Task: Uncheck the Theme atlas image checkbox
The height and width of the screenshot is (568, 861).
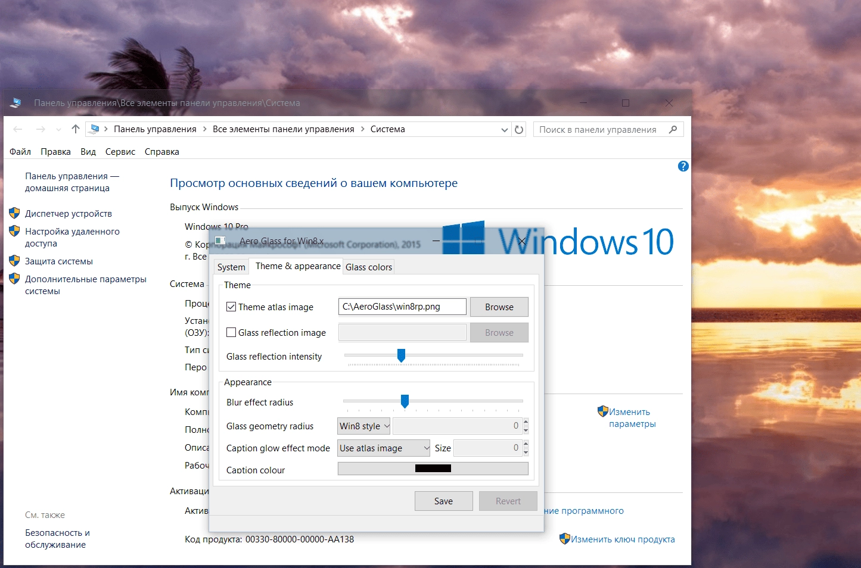Action: pyautogui.click(x=231, y=307)
